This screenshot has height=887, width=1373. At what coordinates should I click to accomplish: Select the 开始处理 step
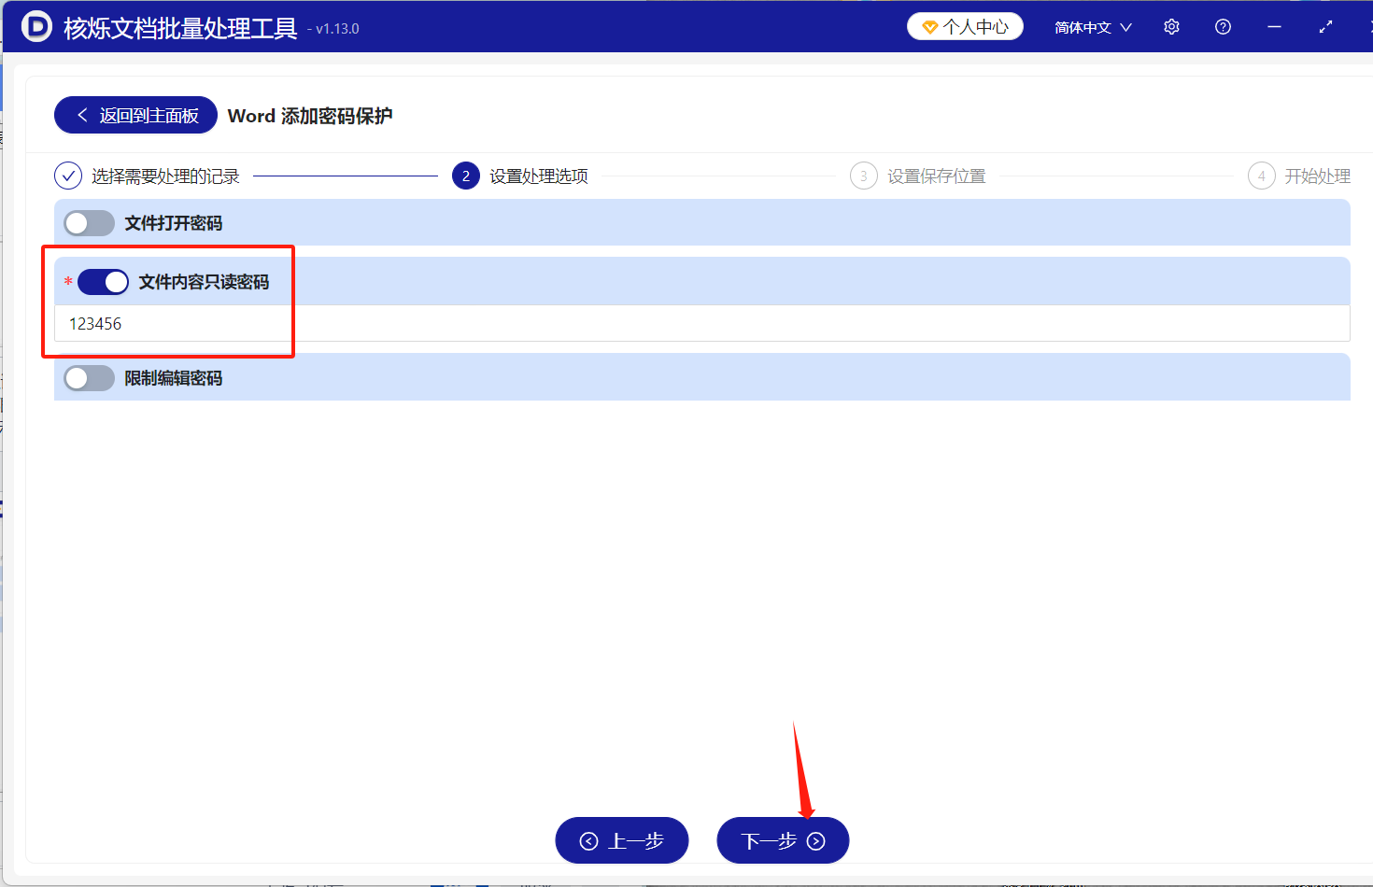1311,176
